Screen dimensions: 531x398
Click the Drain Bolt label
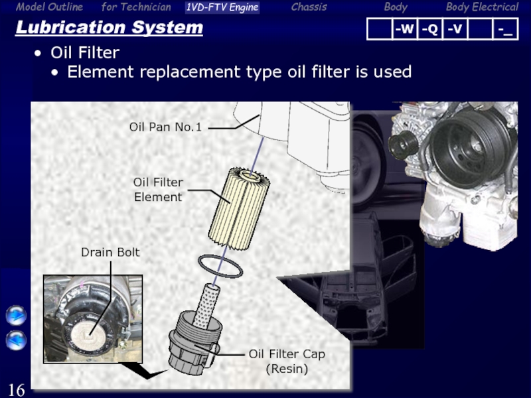tap(110, 252)
